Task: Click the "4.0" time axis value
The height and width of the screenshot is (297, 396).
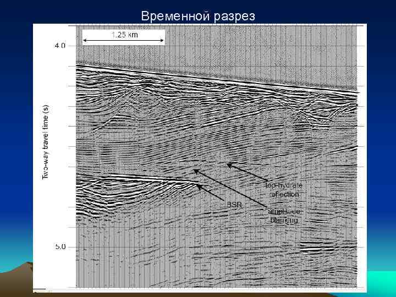Action: [60, 46]
